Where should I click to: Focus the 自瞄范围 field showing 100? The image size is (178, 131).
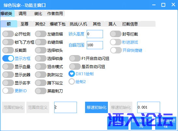click(95, 45)
